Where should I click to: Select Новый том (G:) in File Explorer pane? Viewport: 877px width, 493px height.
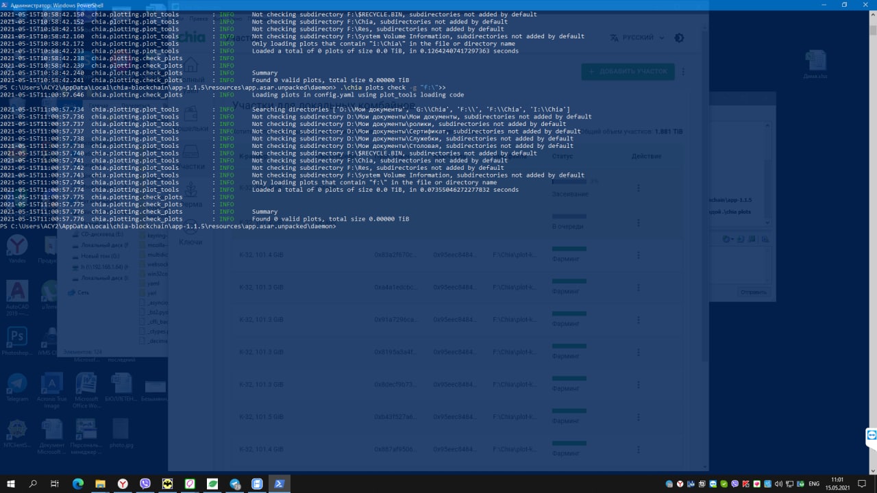(100, 256)
